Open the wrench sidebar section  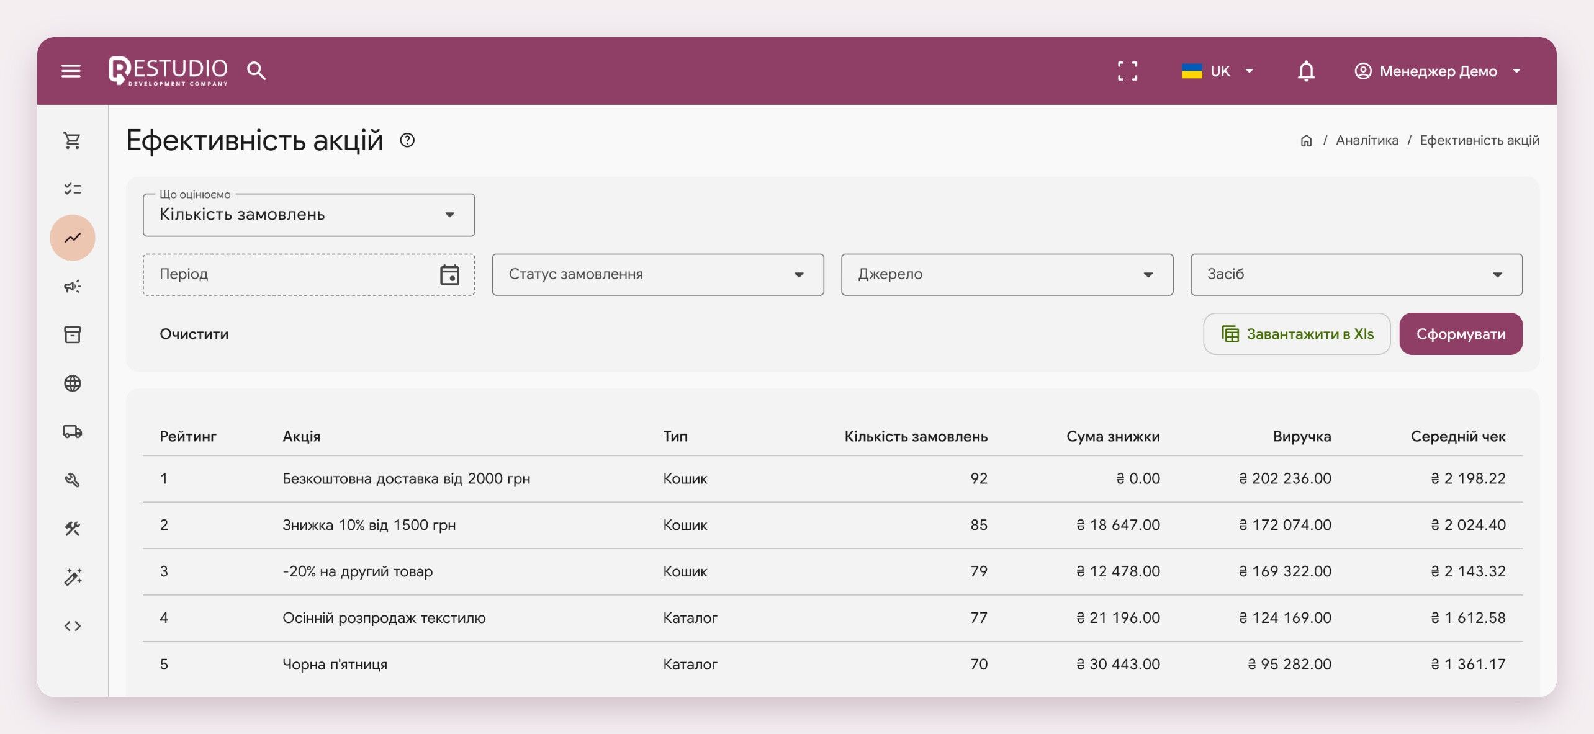pyautogui.click(x=72, y=480)
